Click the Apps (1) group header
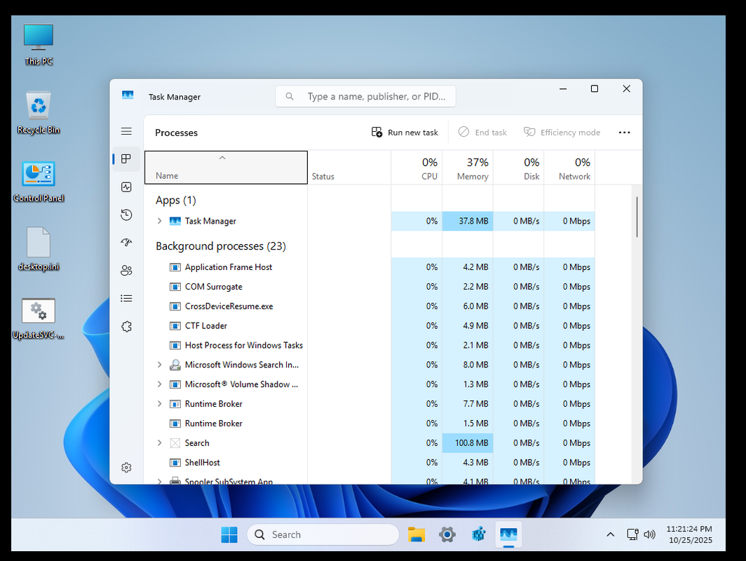 click(175, 201)
